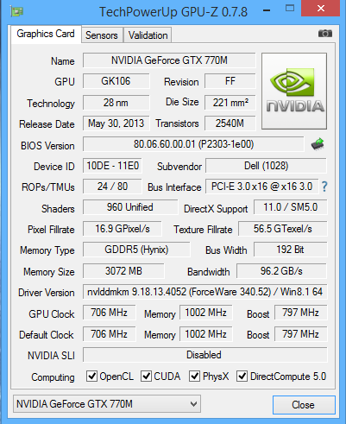Click the Close button

coord(304,405)
